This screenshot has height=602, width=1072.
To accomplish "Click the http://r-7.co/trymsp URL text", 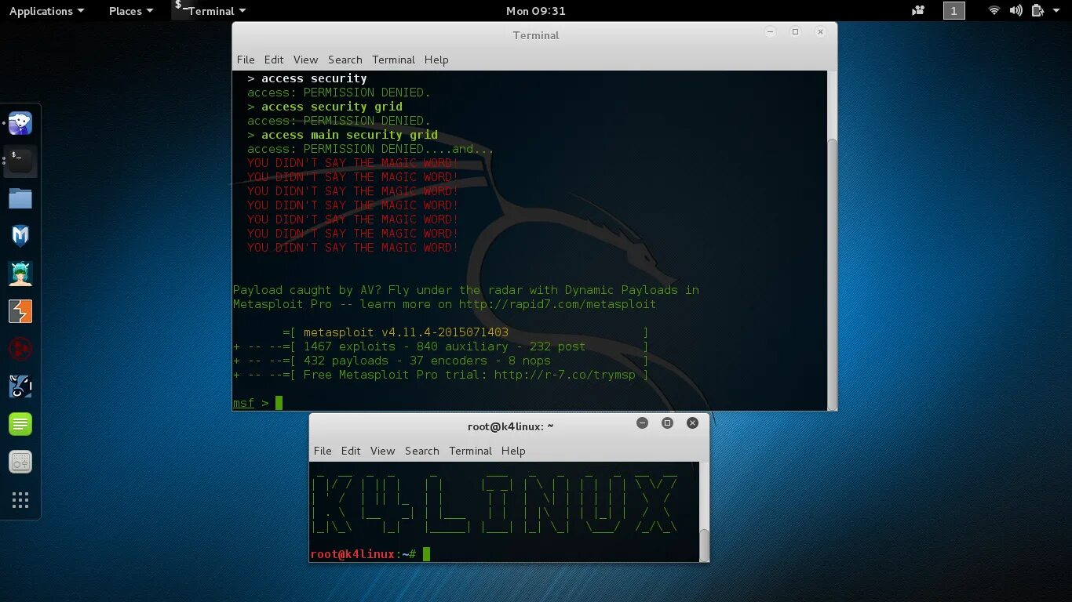I will click(x=564, y=375).
